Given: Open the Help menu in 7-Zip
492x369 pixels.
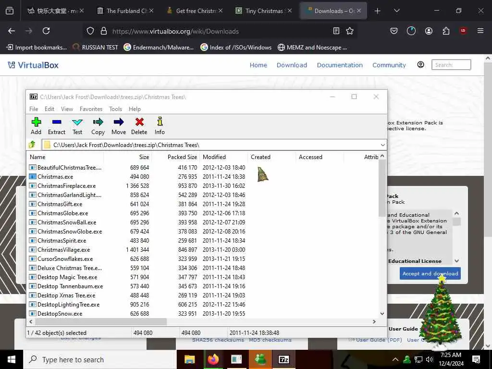Looking at the screenshot, I should point(135,109).
